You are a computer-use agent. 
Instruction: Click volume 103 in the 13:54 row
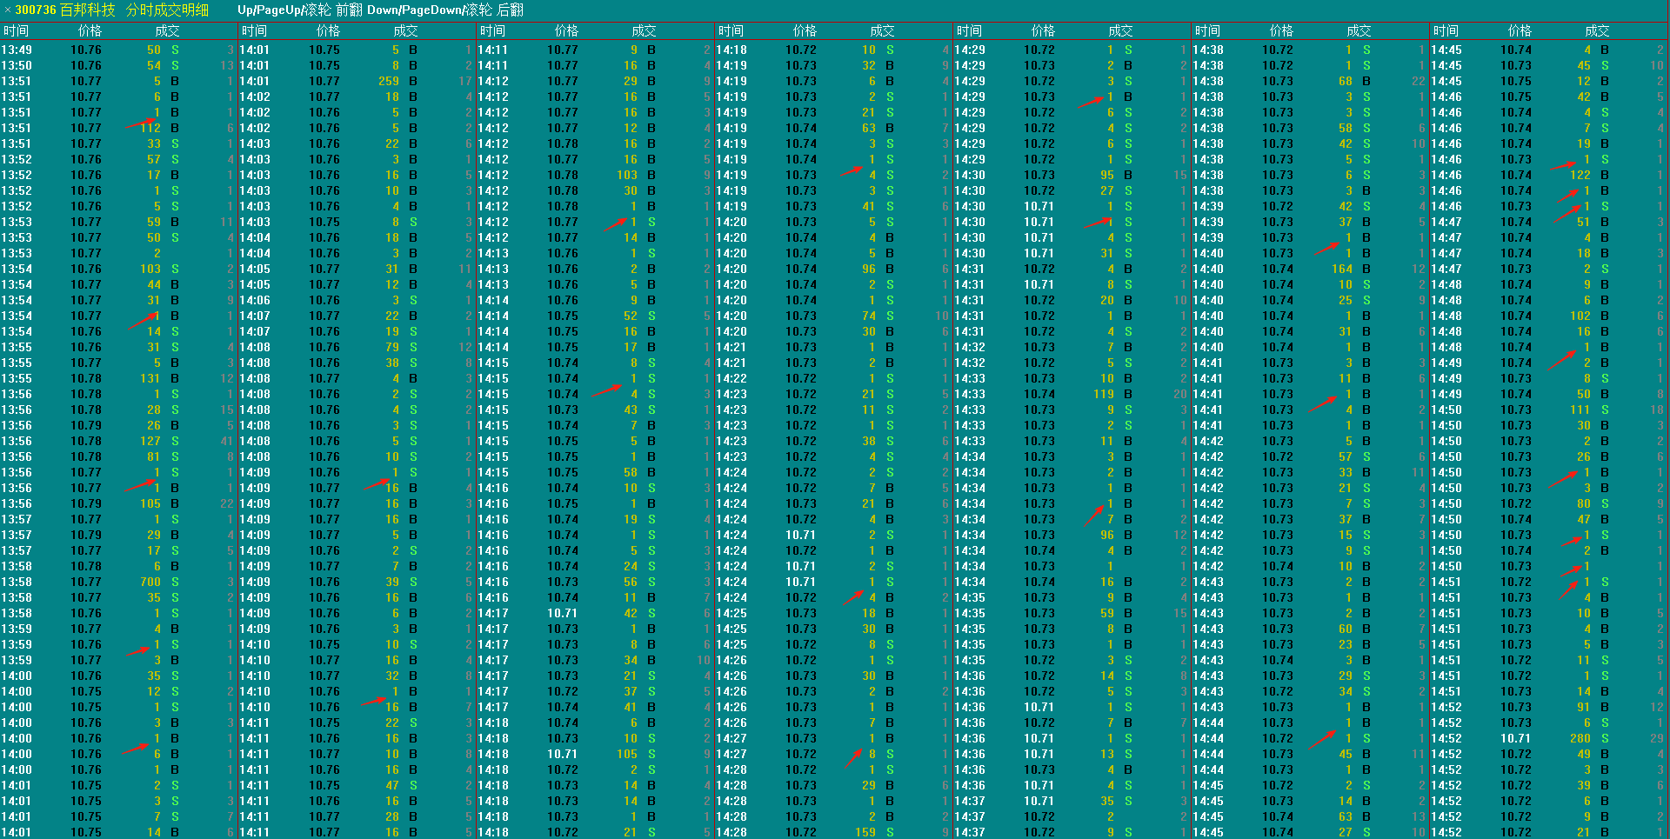(150, 269)
